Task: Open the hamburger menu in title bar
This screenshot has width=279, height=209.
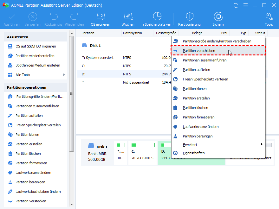Action: 245,5
